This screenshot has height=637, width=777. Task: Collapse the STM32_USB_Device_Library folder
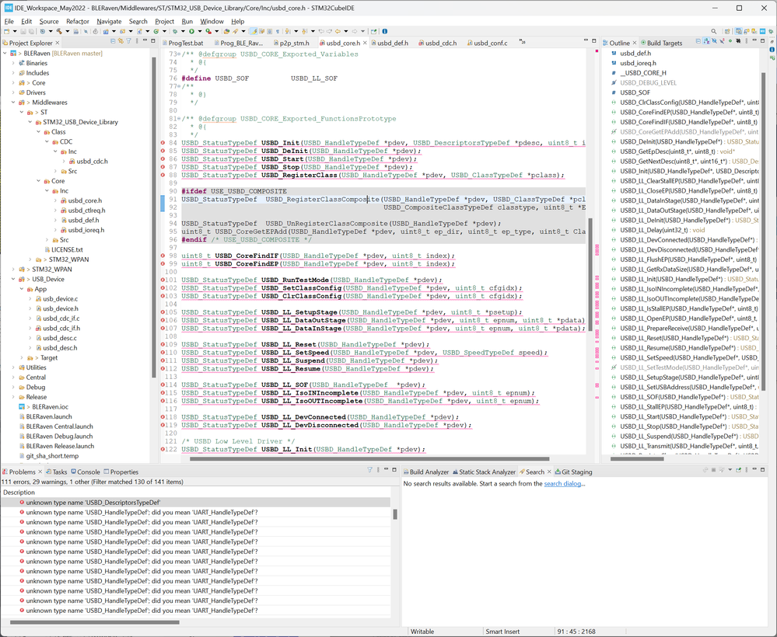(30, 122)
